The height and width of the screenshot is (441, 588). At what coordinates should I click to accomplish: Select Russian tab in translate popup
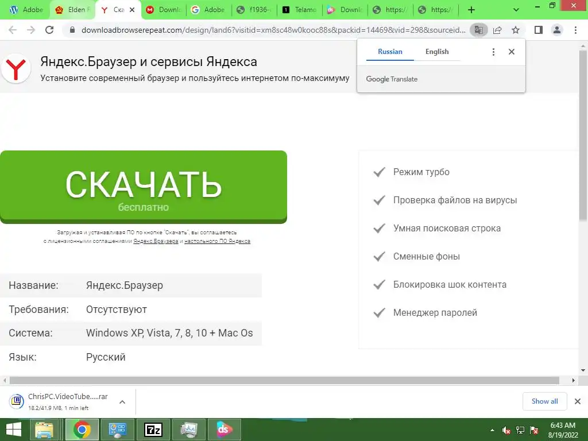(390, 52)
